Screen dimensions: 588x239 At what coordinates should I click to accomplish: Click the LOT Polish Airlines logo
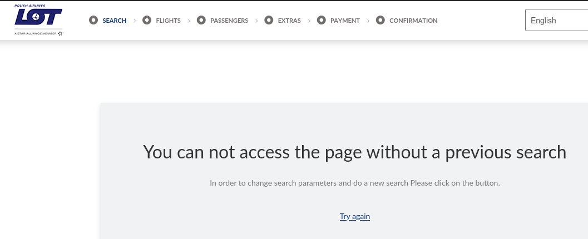(x=38, y=17)
